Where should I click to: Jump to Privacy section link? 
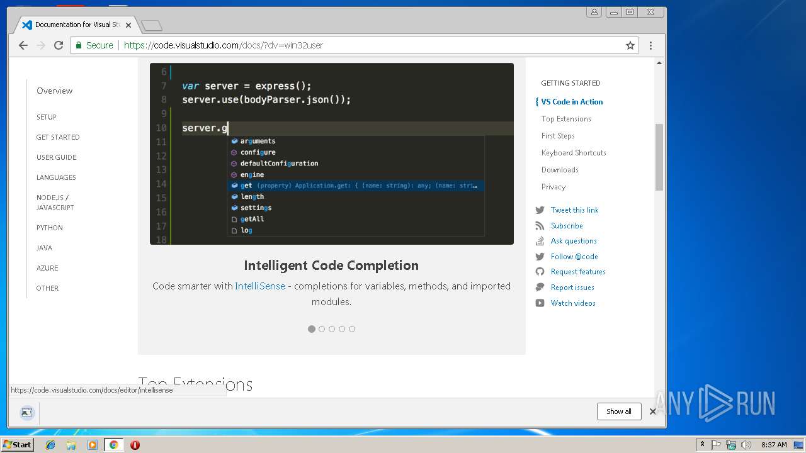pos(553,187)
